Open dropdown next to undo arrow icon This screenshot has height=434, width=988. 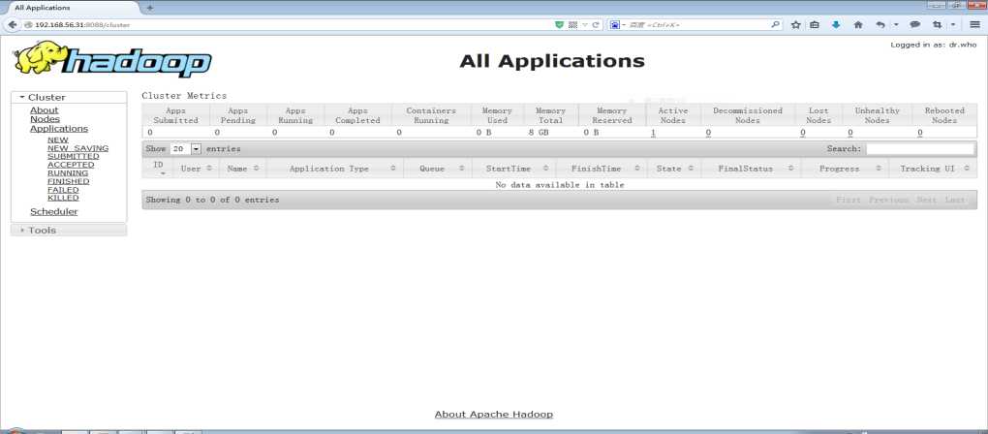coord(896,24)
